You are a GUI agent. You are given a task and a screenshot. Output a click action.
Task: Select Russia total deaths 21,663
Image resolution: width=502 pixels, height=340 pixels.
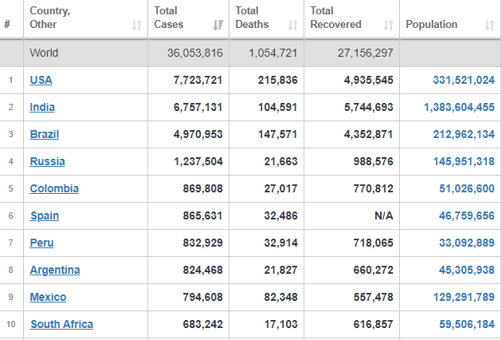point(280,161)
